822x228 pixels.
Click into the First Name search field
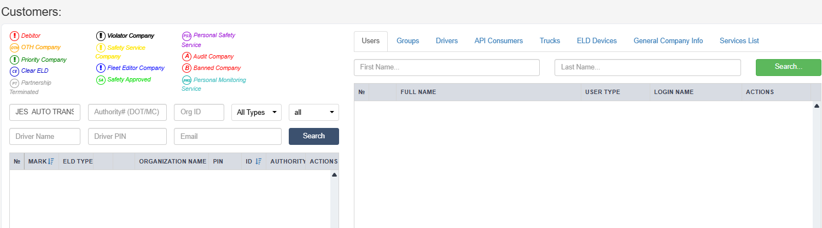pyautogui.click(x=446, y=67)
